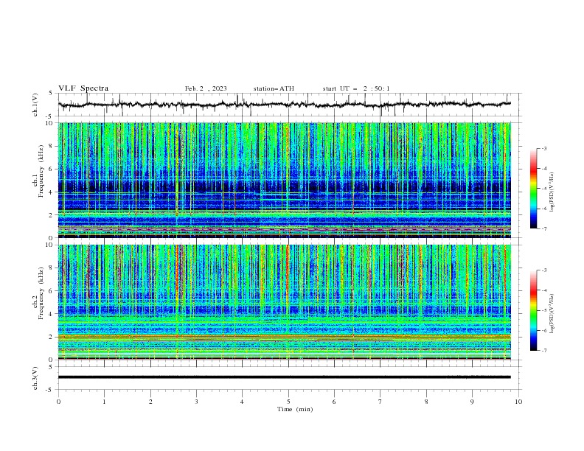Click the ch.1 waveform trace panel

click(x=290, y=105)
